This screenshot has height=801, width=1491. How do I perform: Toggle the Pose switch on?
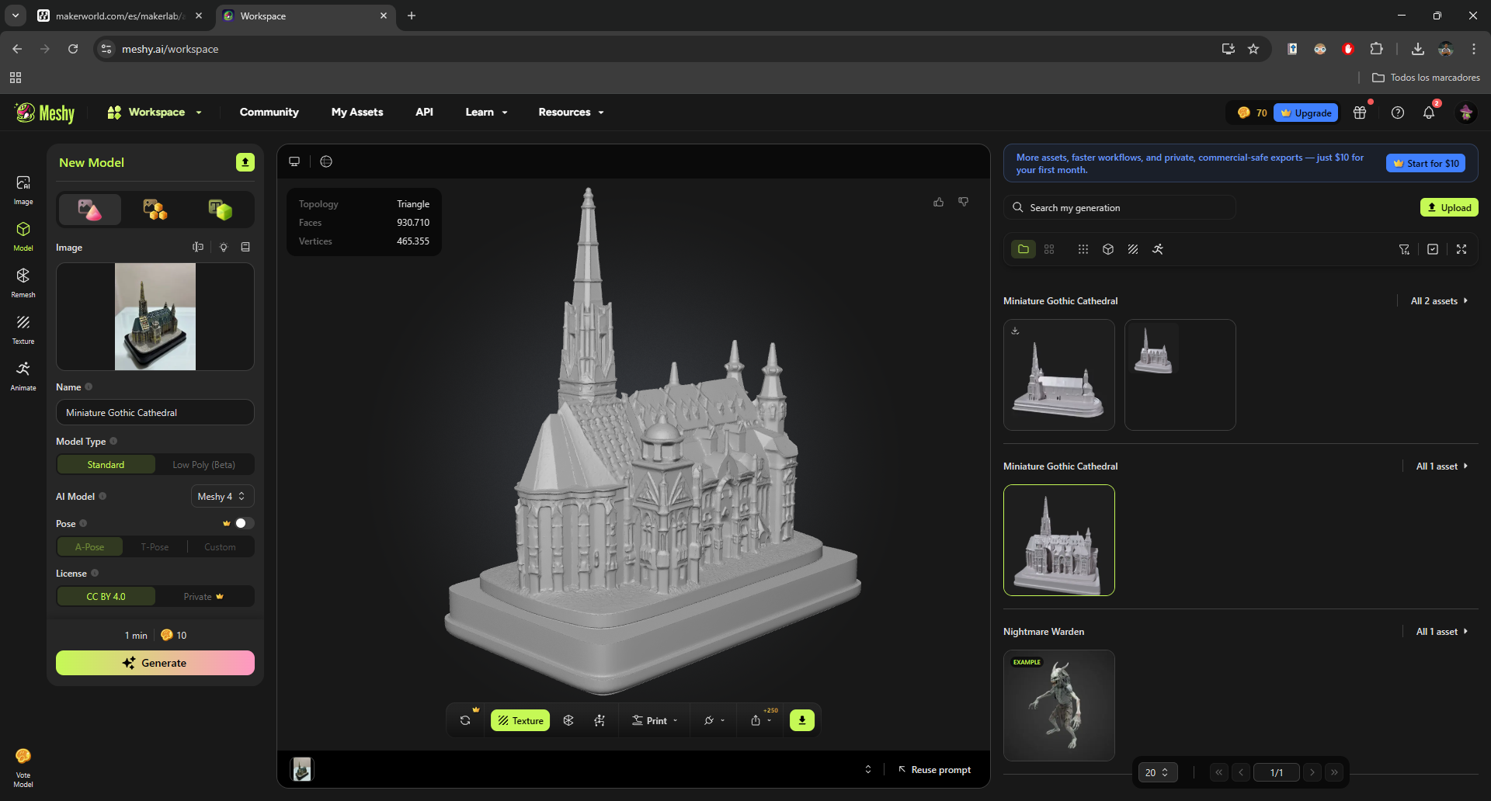coord(243,523)
